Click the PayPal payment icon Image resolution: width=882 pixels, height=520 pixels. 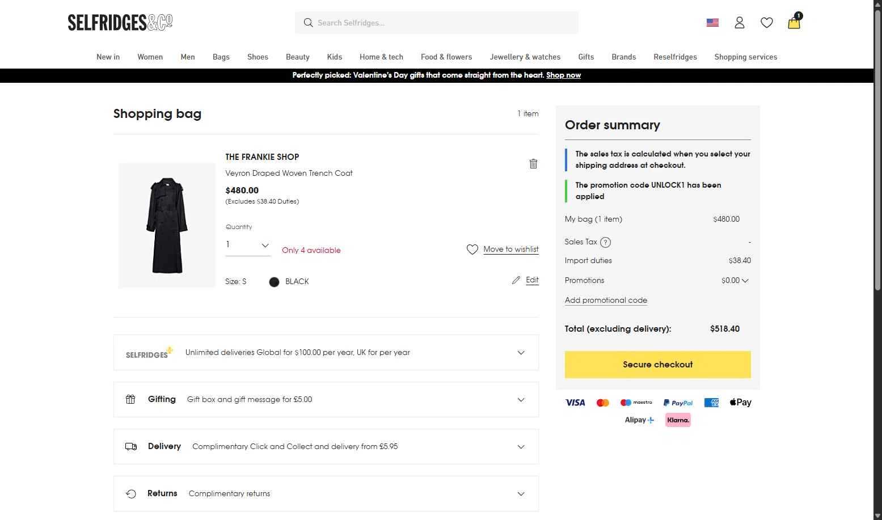678,403
